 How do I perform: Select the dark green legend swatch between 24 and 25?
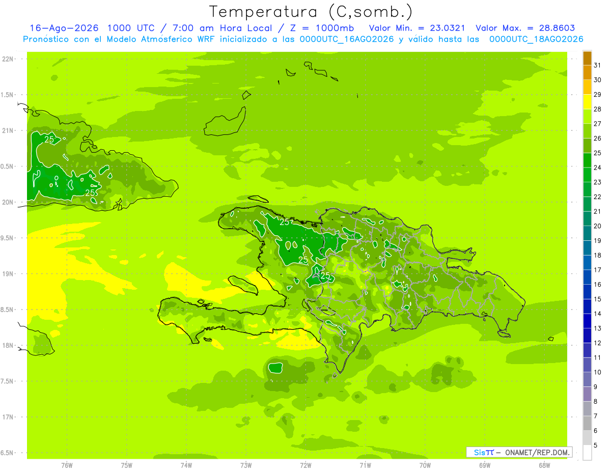[587, 160]
